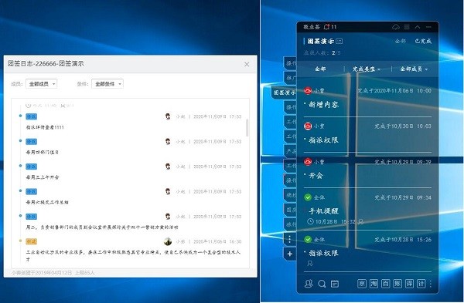Minimize the notes panel window
The image size is (464, 303).
[428, 27]
